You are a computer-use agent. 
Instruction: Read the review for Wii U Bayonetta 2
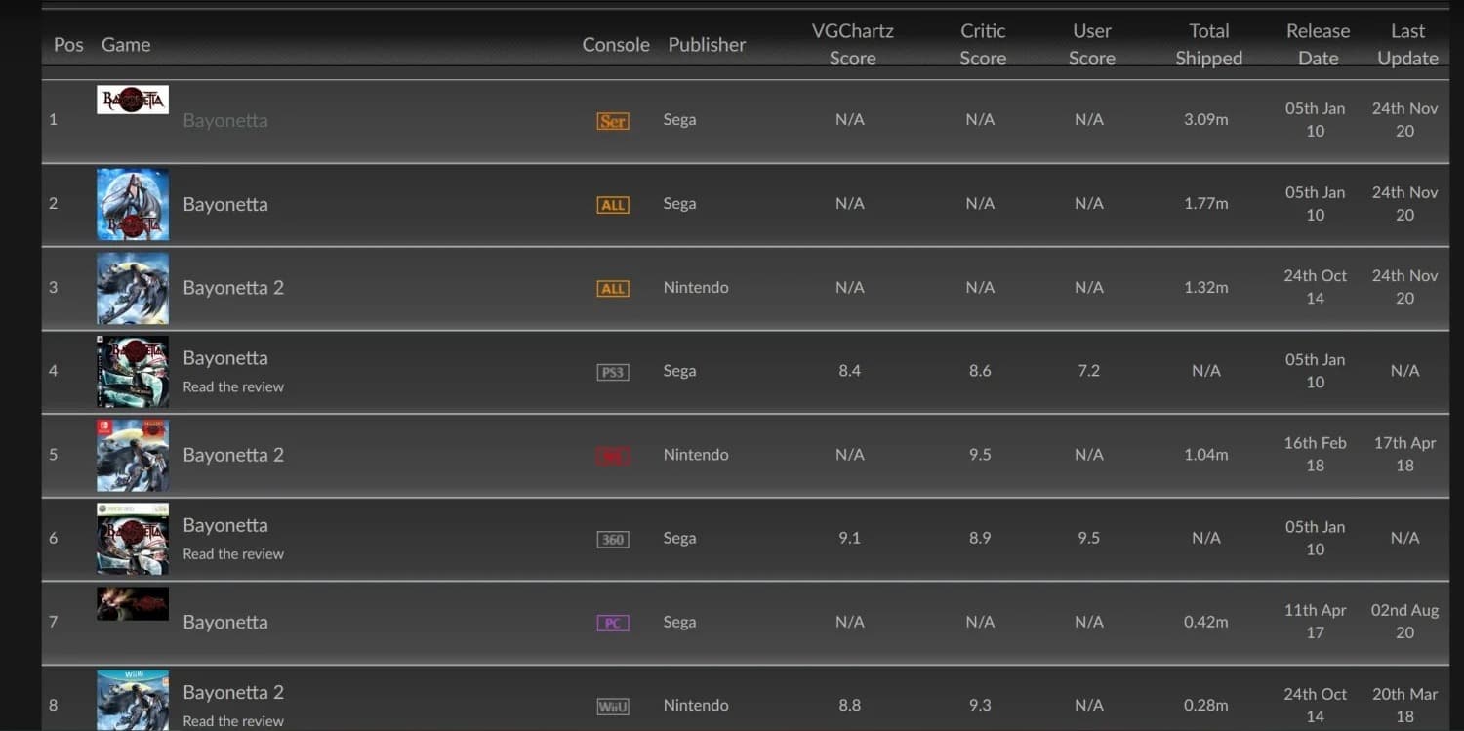pyautogui.click(x=233, y=721)
